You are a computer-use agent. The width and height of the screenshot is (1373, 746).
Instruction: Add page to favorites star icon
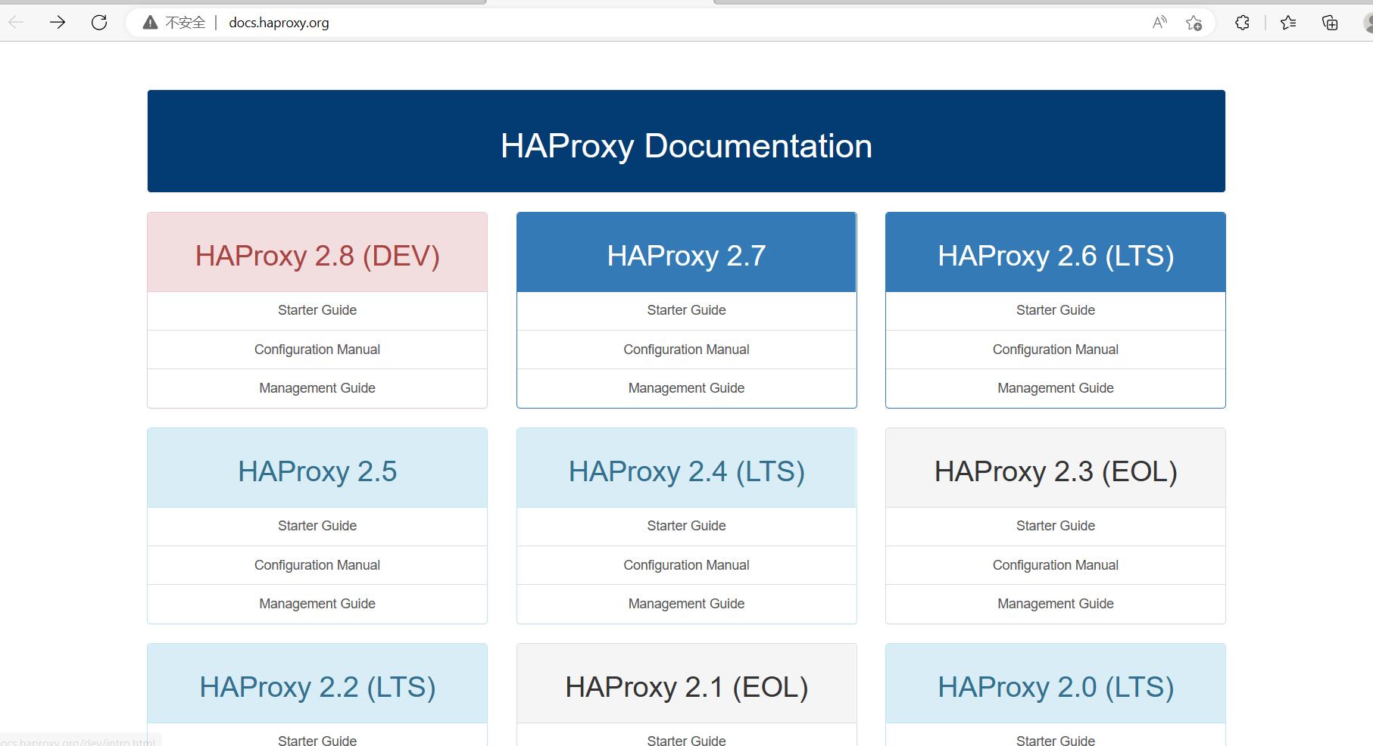(1194, 23)
